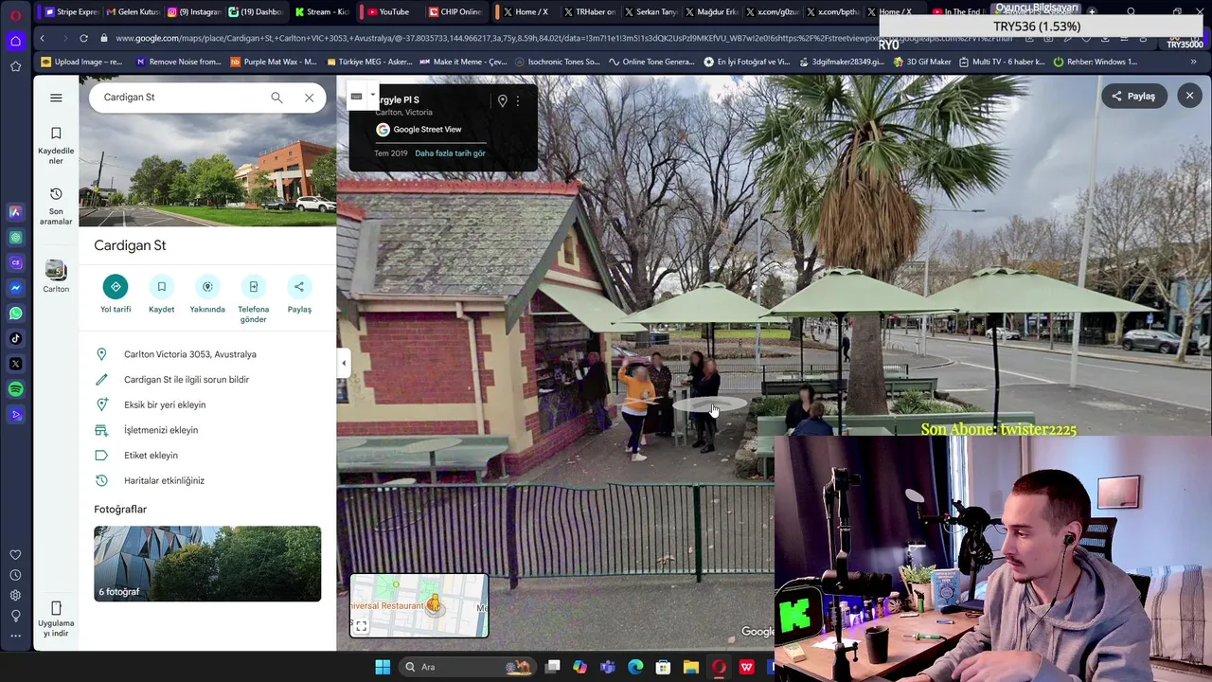Open the Google Maps hamburger menu
1212x682 pixels.
(56, 98)
